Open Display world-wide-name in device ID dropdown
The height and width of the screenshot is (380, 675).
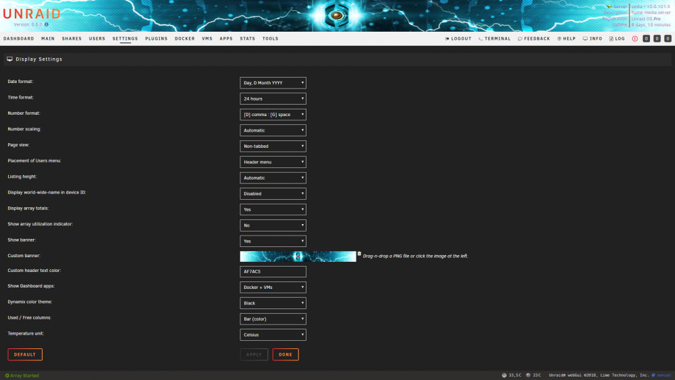(273, 194)
